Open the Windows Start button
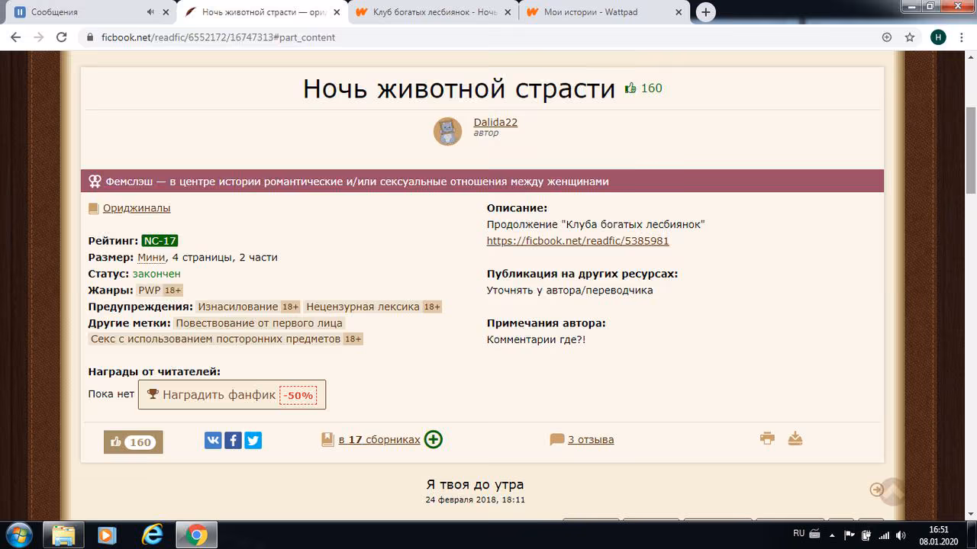Viewport: 977px width, 549px height. (x=19, y=535)
